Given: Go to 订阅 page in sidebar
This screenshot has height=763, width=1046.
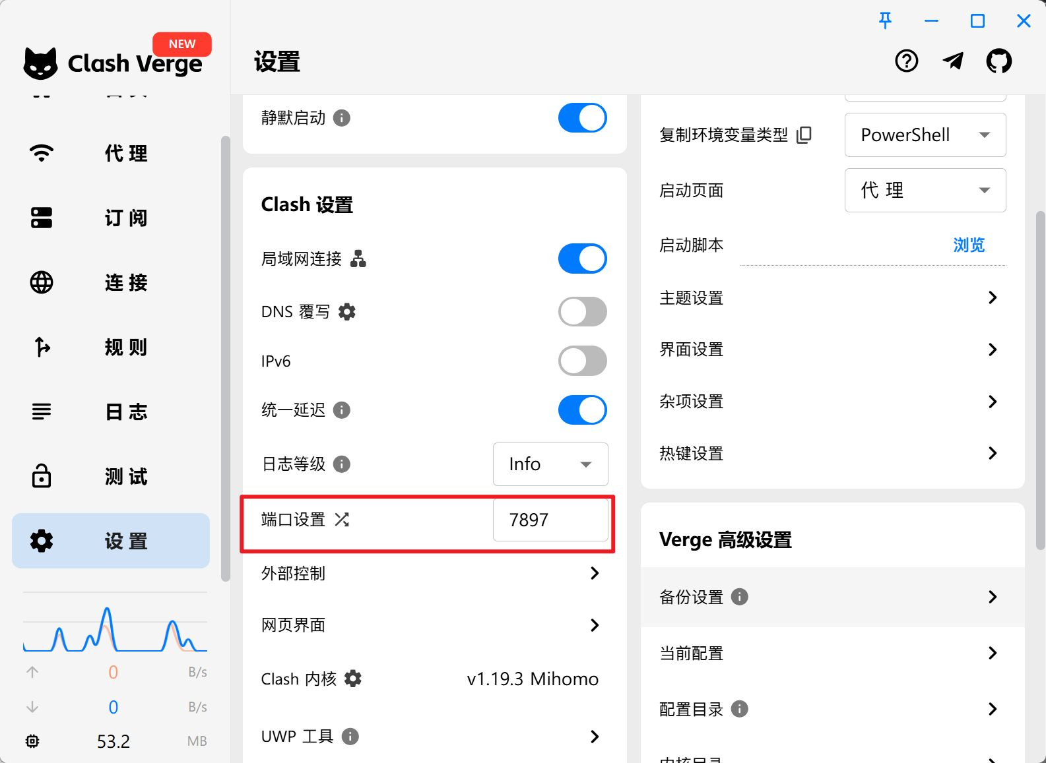Looking at the screenshot, I should [x=111, y=218].
